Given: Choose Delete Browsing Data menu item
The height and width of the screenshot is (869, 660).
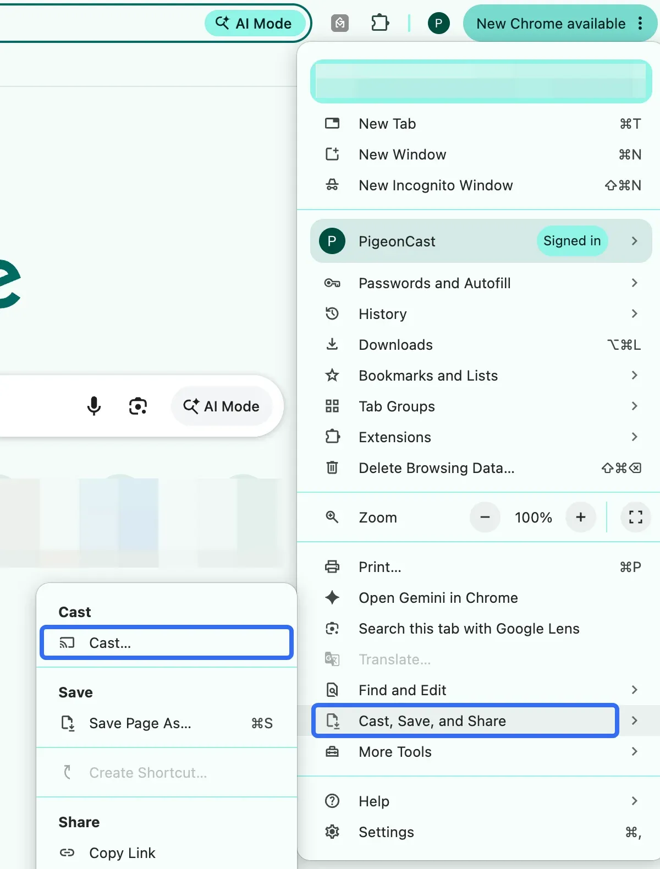Looking at the screenshot, I should 479,468.
